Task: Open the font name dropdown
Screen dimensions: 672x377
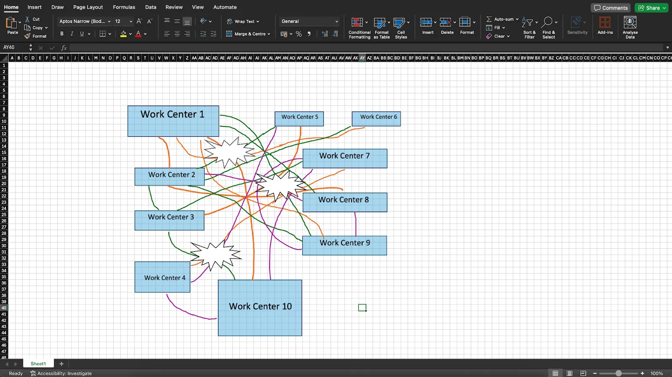Action: tap(109, 21)
